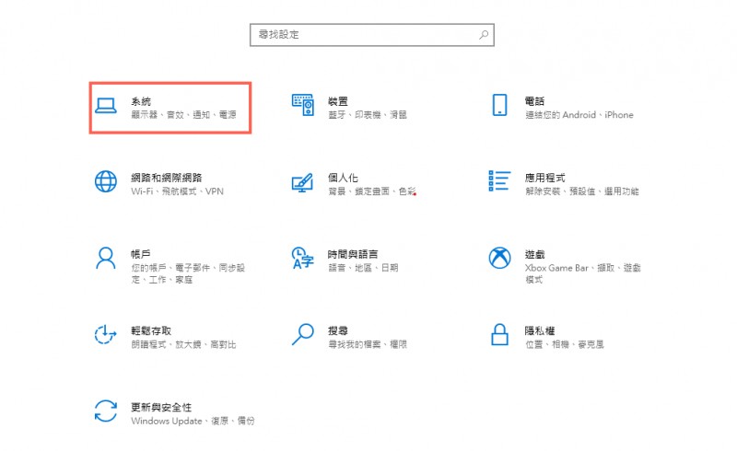This screenshot has height=451, width=737.
Task: Click the 背景、鎖定畫面、色彩 description
Action: 372,191
